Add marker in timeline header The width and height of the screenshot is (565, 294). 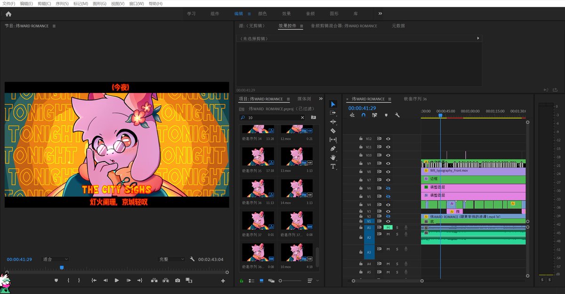click(386, 115)
